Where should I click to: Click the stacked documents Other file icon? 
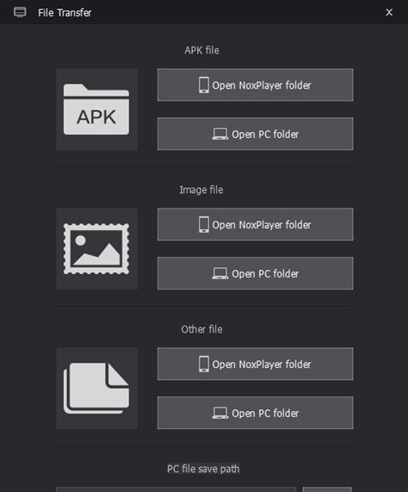[96, 388]
